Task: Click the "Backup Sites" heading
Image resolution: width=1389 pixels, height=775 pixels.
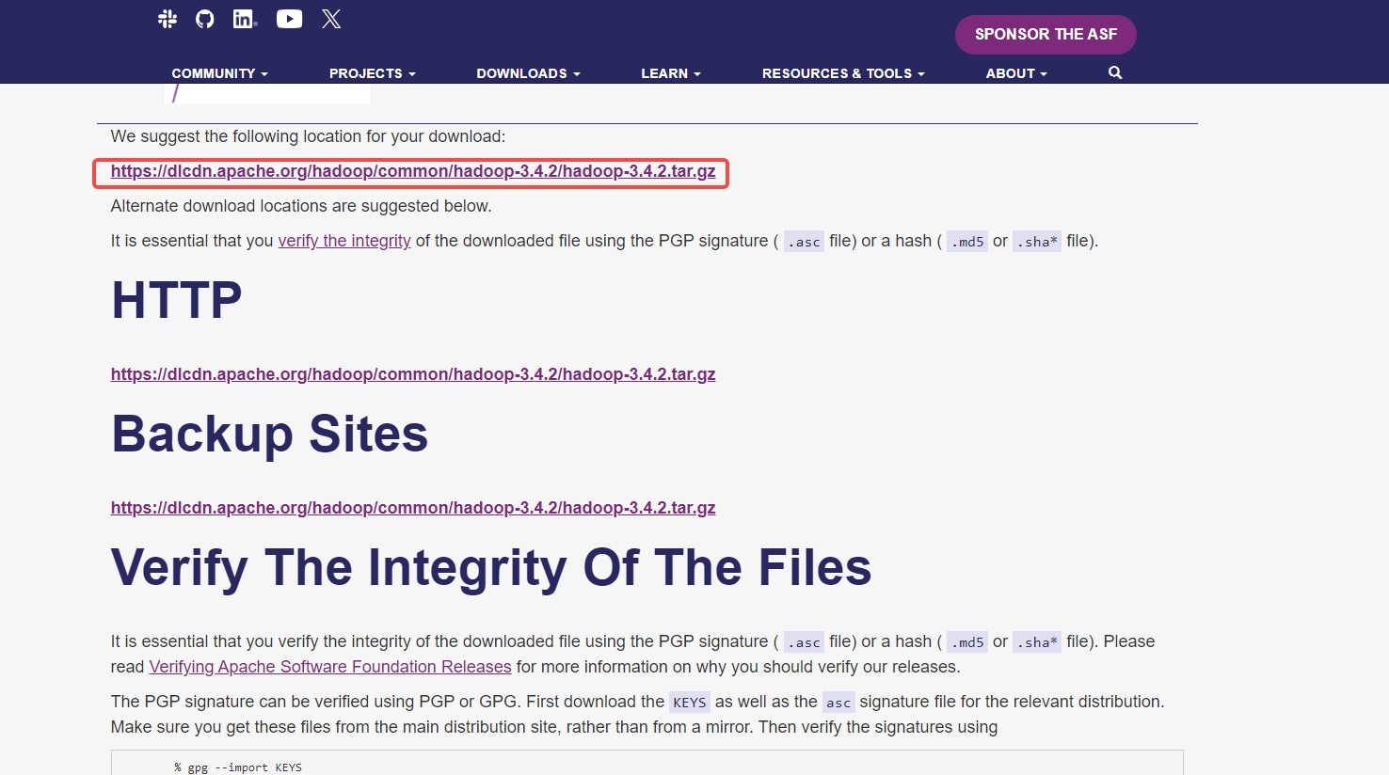Action: (x=270, y=435)
